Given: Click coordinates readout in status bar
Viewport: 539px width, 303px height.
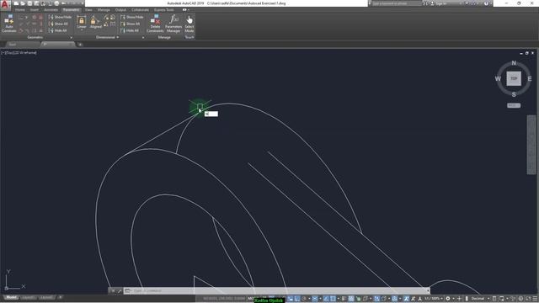Looking at the screenshot, I should tap(224, 299).
